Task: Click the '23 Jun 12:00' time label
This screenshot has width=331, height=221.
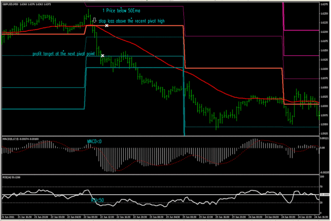Action: 206,217
